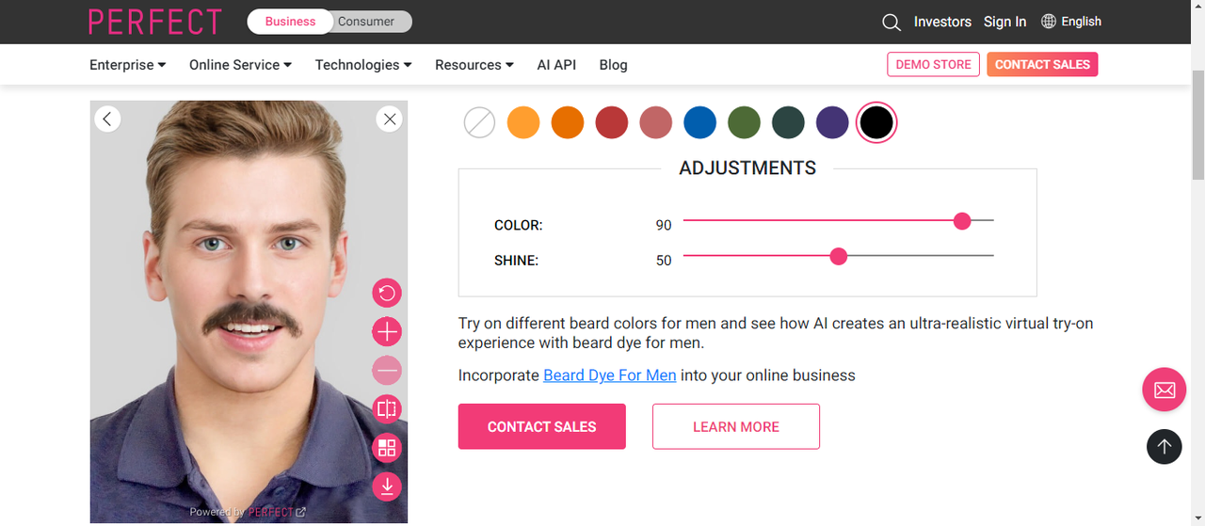This screenshot has width=1205, height=526.
Task: Select the Business toggle option
Action: [290, 22]
